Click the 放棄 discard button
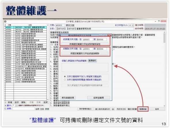The height and width of the screenshot is (128, 170). pos(39,102)
